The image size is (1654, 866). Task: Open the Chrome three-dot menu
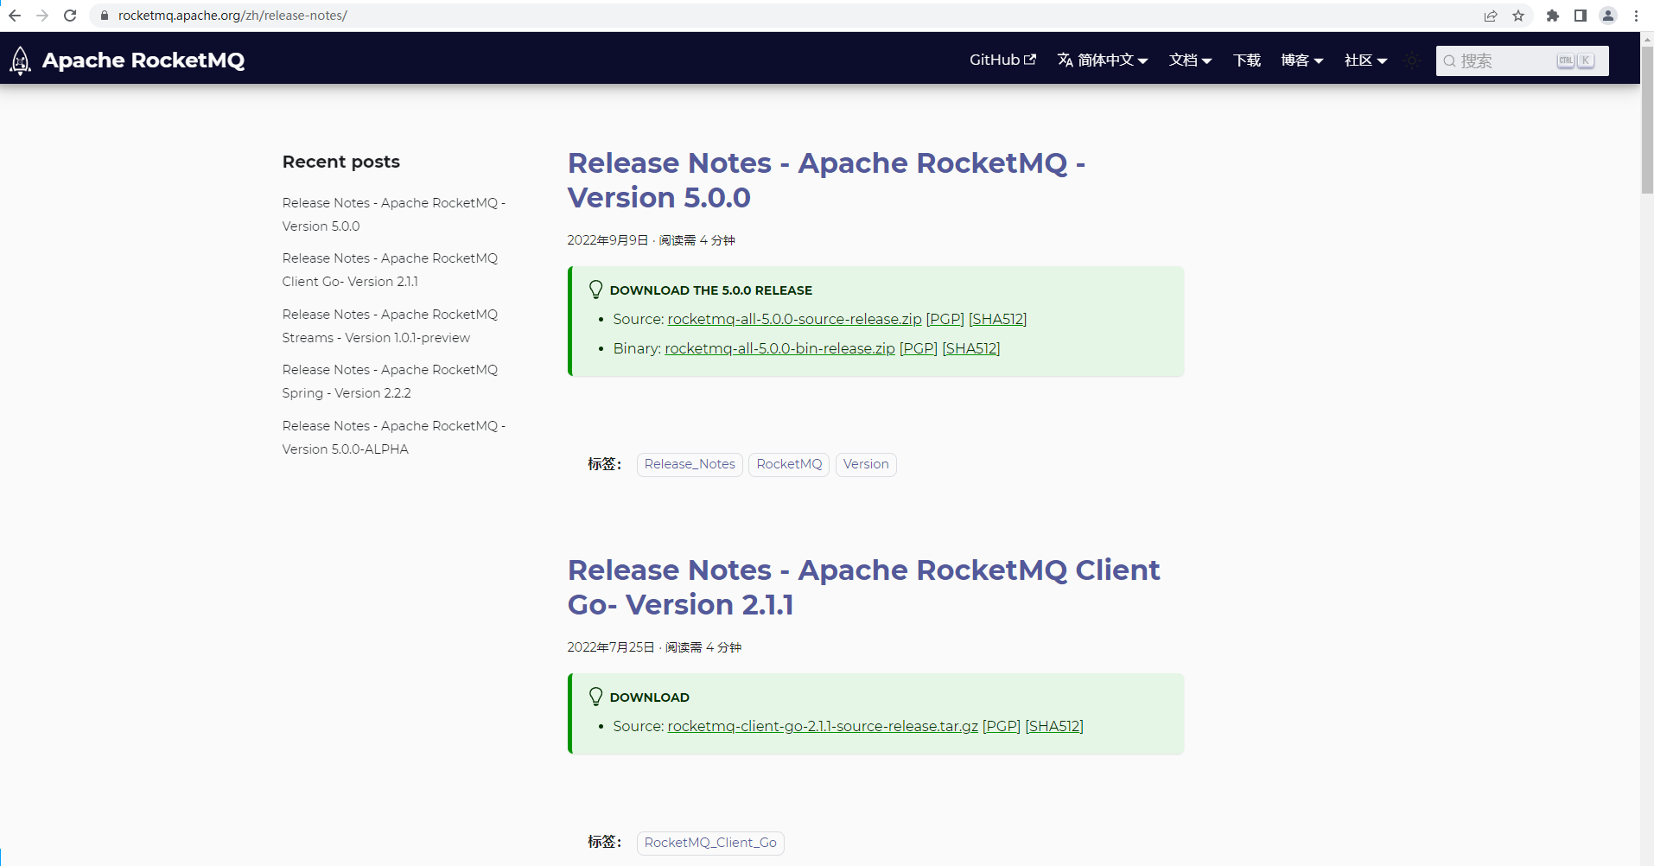click(x=1637, y=15)
